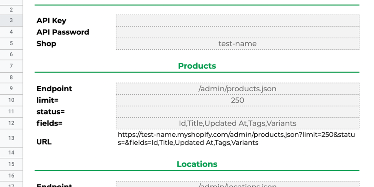Screen dimensions: 374x187
Task: Select the fields= label cell
Action: (x=50, y=123)
